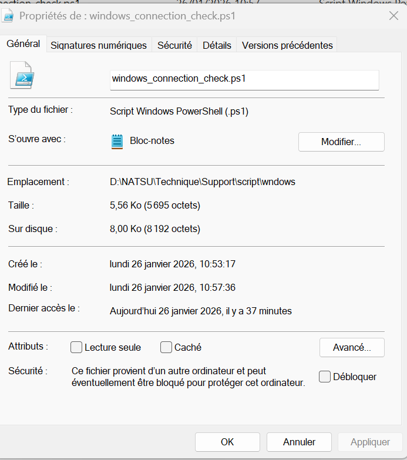Viewport: 407px width, 460px height.
Task: Check the Caché attribute checkbox
Action: (x=166, y=347)
